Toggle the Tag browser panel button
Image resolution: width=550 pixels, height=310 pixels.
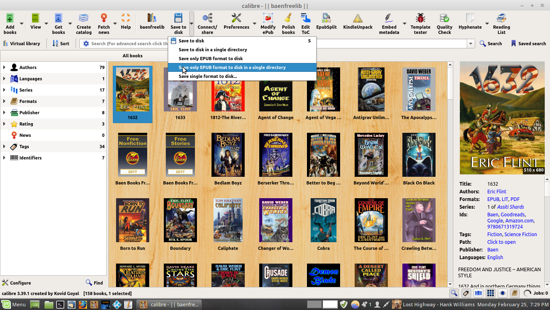[466, 293]
